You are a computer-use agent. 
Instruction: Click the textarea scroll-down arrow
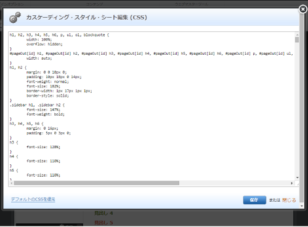297,178
